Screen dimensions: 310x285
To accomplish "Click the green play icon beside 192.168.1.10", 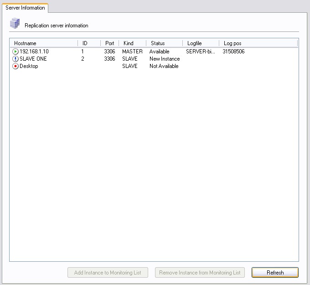I will pyautogui.click(x=15, y=52).
